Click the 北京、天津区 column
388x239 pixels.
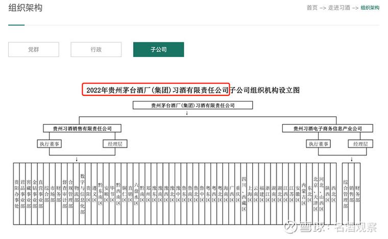[316, 194]
